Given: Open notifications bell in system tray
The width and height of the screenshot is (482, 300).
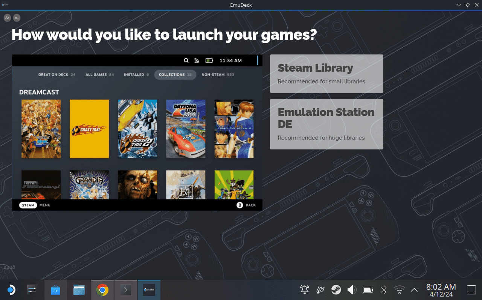Looking at the screenshot, I should (x=304, y=290).
